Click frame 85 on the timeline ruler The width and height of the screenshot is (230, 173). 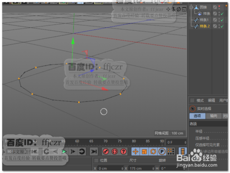tap(148, 141)
